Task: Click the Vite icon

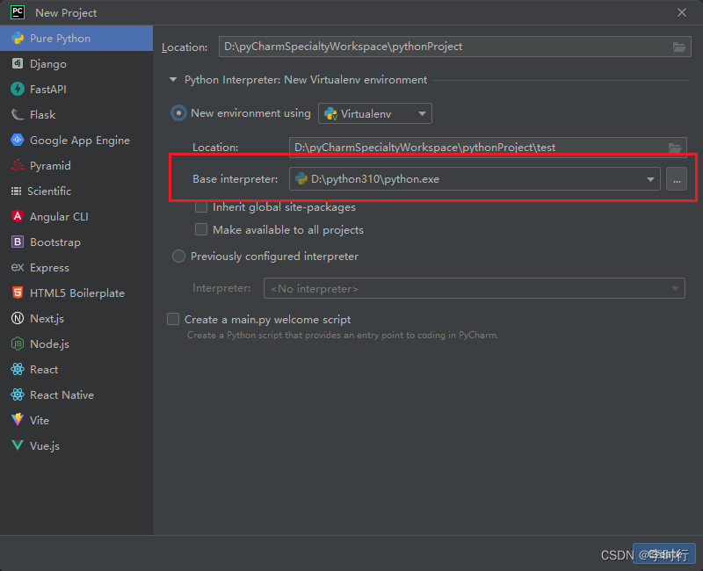Action: click(x=18, y=420)
